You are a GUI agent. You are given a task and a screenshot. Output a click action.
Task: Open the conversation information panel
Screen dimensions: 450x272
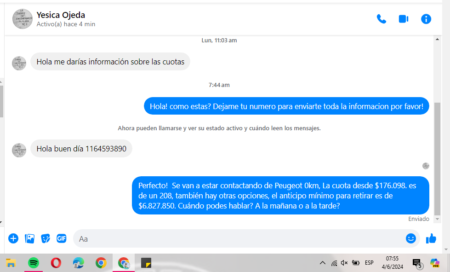pyautogui.click(x=426, y=19)
